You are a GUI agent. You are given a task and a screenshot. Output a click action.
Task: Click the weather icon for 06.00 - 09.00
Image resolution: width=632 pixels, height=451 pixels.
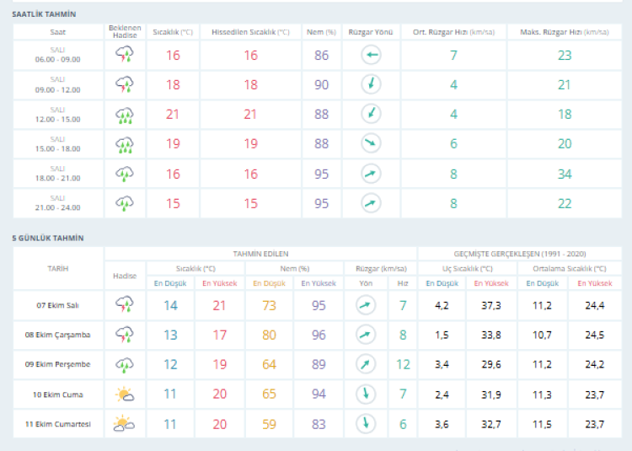(124, 56)
